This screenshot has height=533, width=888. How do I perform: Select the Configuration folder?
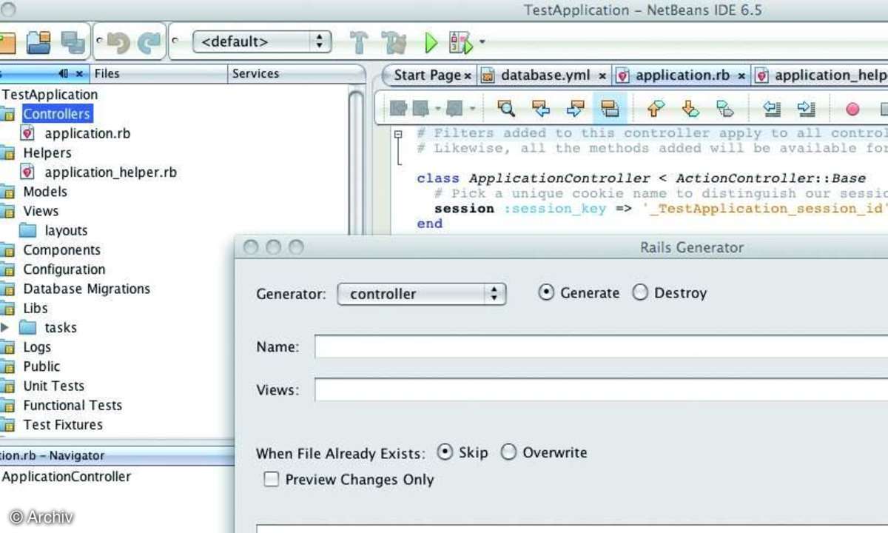pos(64,269)
